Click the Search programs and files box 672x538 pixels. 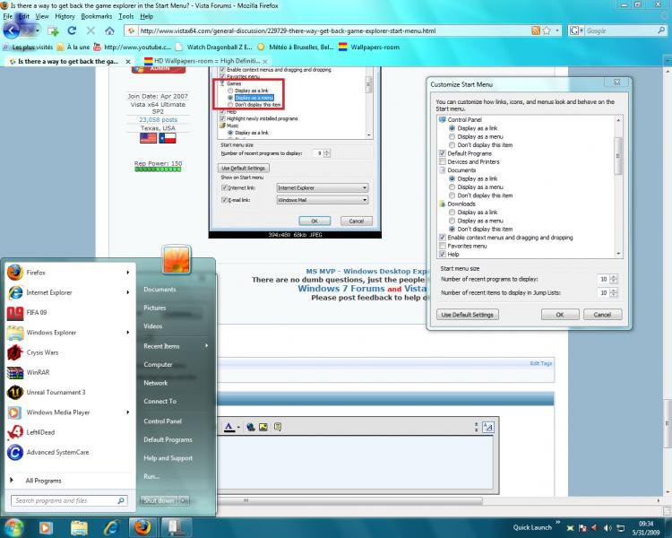pyautogui.click(x=69, y=500)
